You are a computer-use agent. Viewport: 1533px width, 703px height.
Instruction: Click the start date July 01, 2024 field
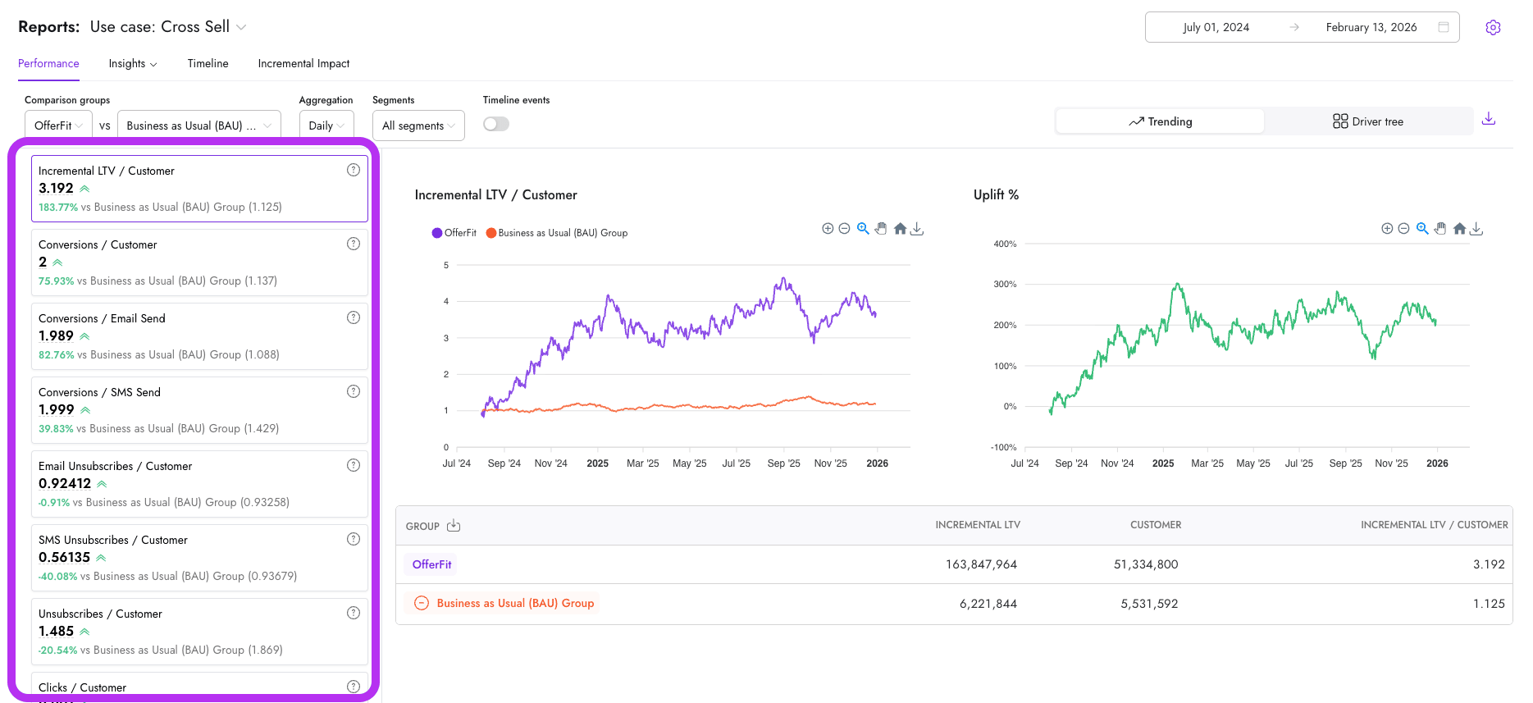coord(1216,27)
